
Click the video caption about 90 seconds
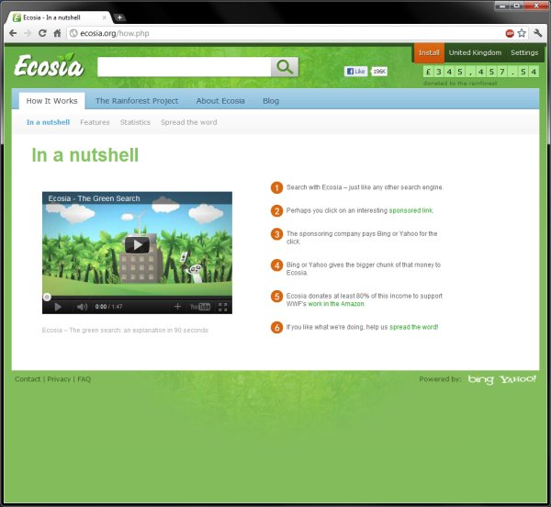pyautogui.click(x=125, y=331)
